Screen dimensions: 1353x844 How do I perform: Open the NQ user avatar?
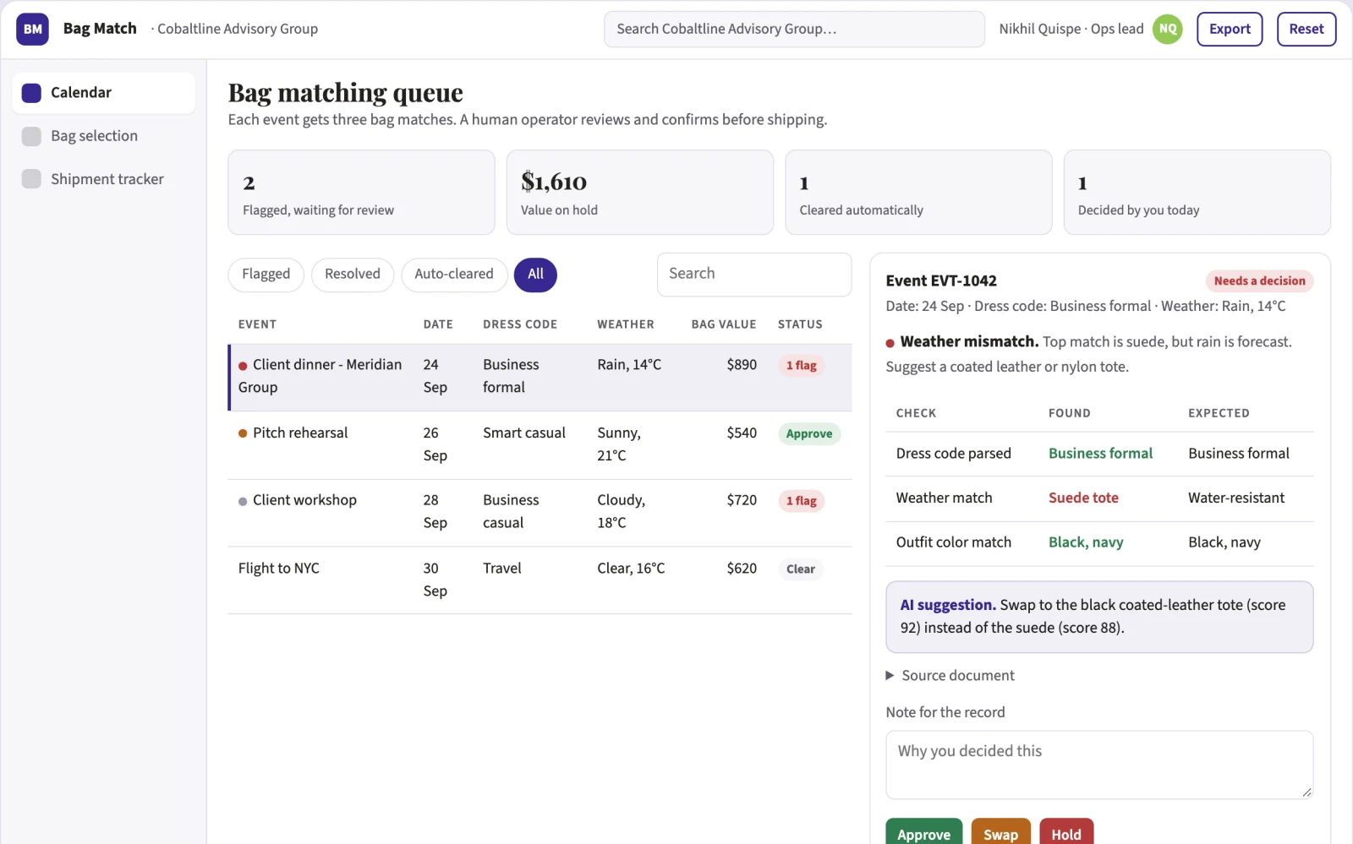(1168, 29)
